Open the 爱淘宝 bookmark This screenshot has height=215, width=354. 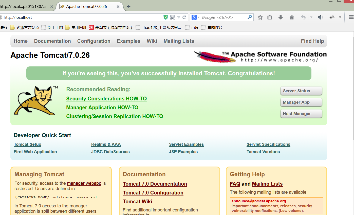tap(111, 27)
